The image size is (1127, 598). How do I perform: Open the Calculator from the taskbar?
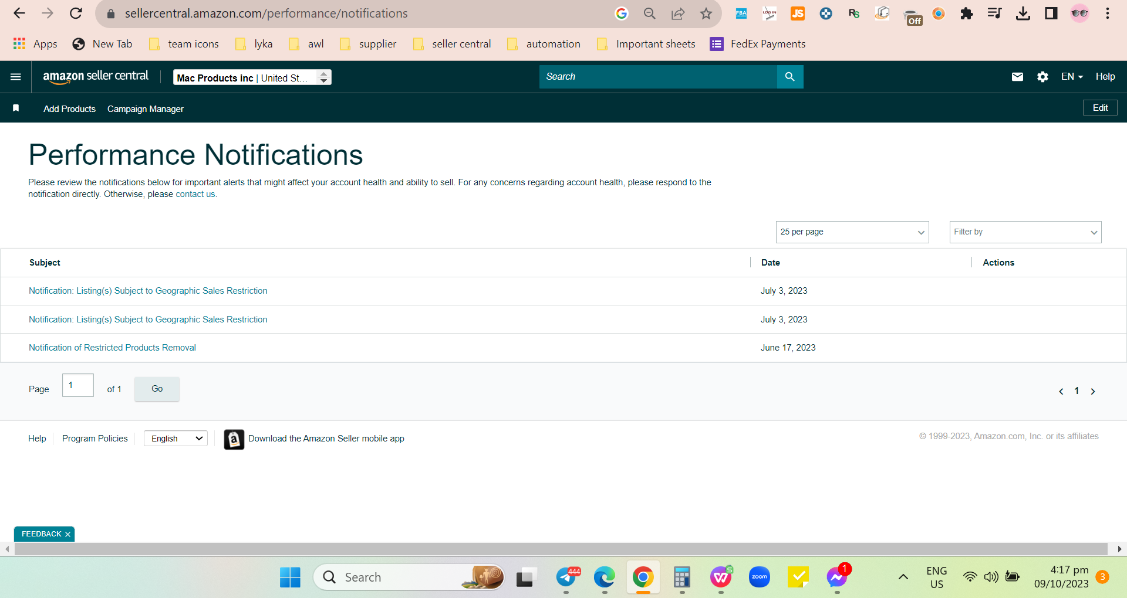681,577
